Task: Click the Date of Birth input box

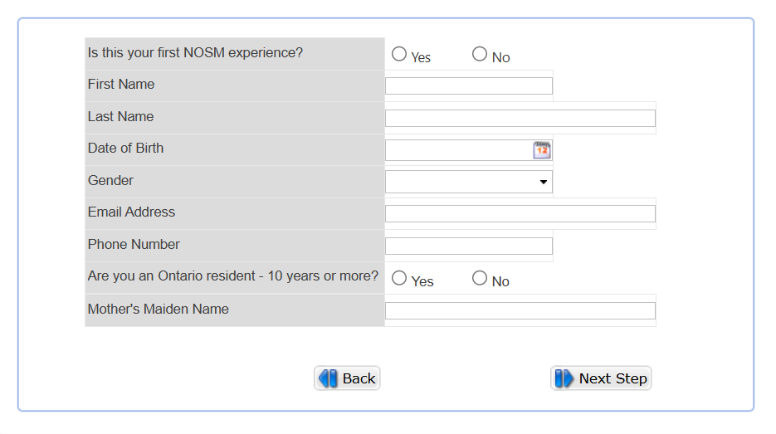Action: coord(458,150)
